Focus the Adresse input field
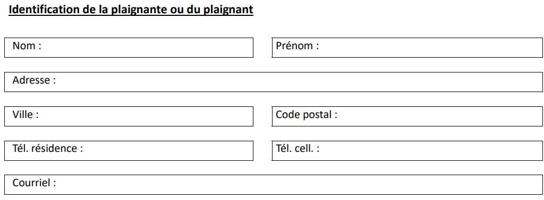The height and width of the screenshot is (200, 544). click(274, 82)
